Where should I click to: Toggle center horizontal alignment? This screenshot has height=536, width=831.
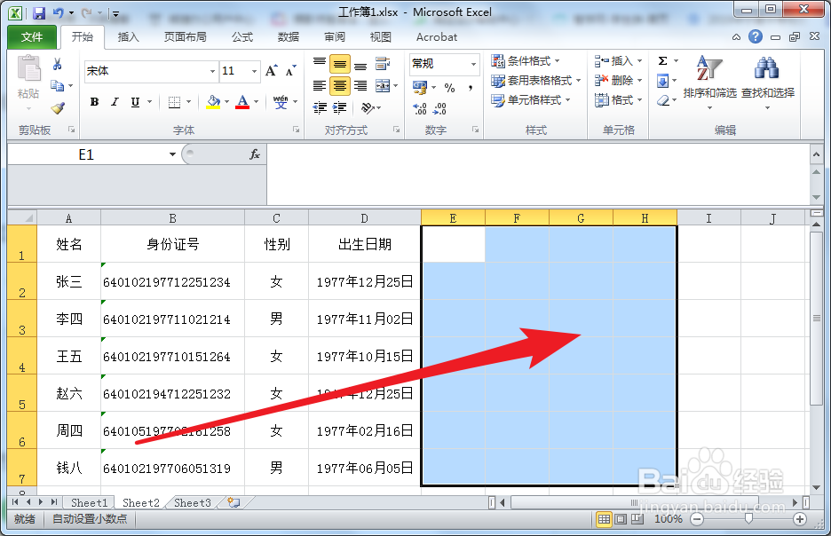click(340, 85)
